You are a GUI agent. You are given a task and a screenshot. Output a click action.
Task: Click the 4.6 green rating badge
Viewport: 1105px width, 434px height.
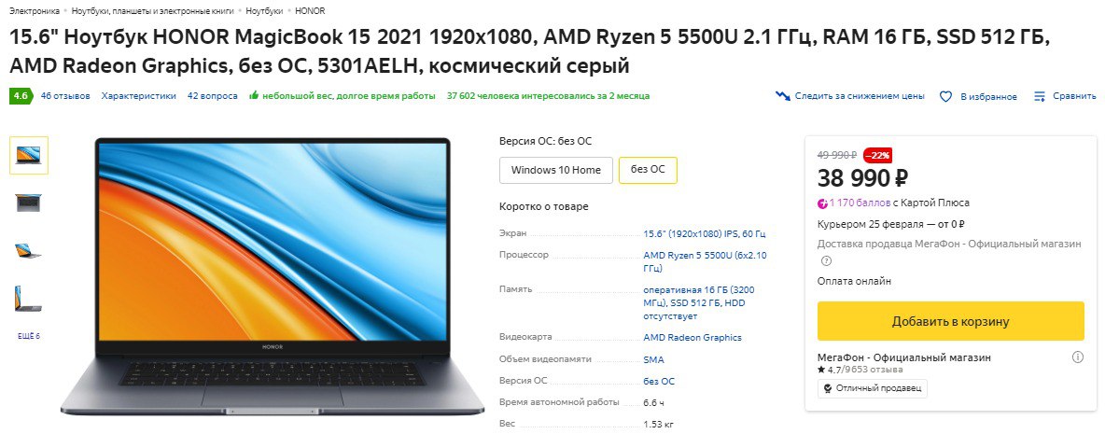pos(21,96)
